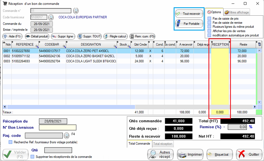This screenshot has height=161, width=264.
Task: Open Détail produit eye button
Action: tap(37, 36)
